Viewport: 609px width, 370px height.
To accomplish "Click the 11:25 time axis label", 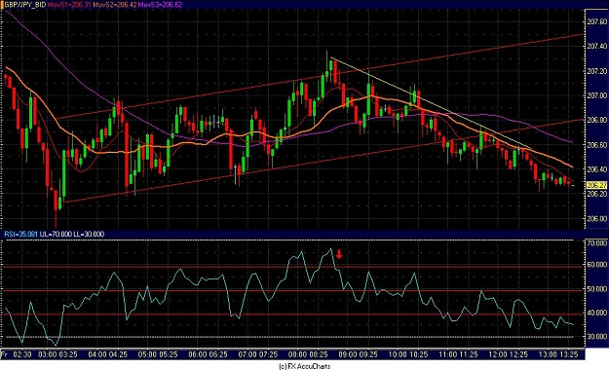I will 469,354.
